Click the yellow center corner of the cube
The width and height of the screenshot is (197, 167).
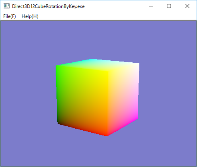coord(107,72)
